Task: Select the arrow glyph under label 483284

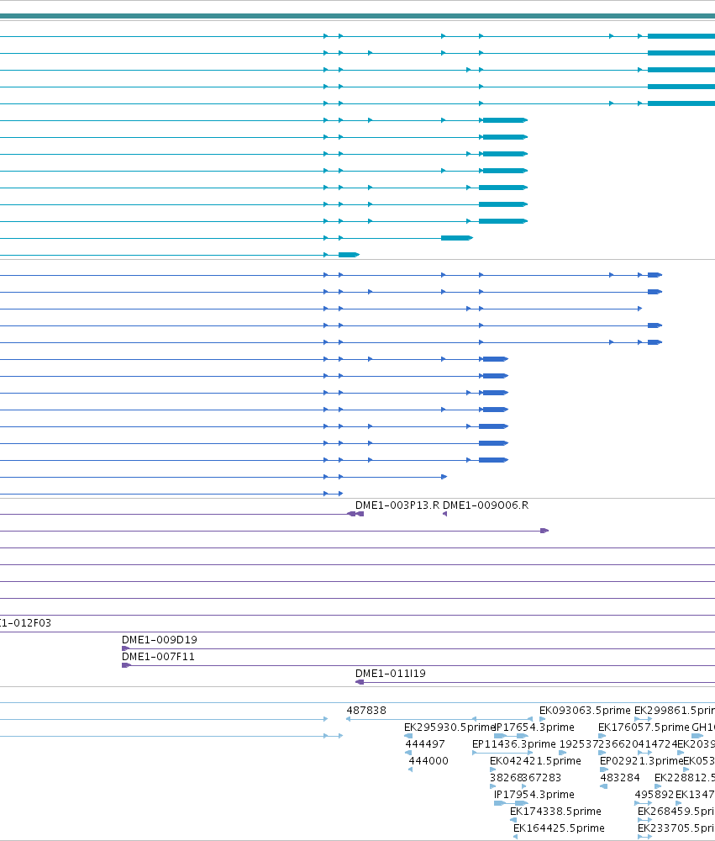Action: tap(604, 786)
